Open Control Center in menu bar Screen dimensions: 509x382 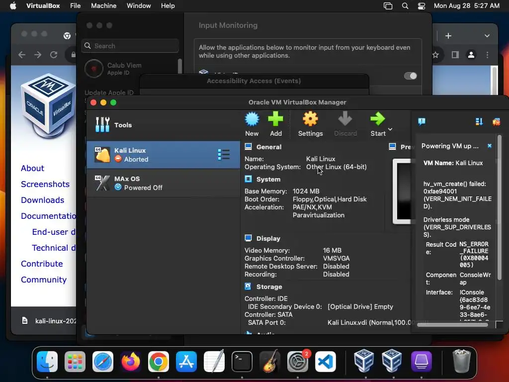422,6
